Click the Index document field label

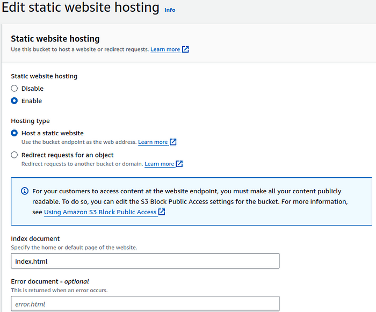click(35, 238)
